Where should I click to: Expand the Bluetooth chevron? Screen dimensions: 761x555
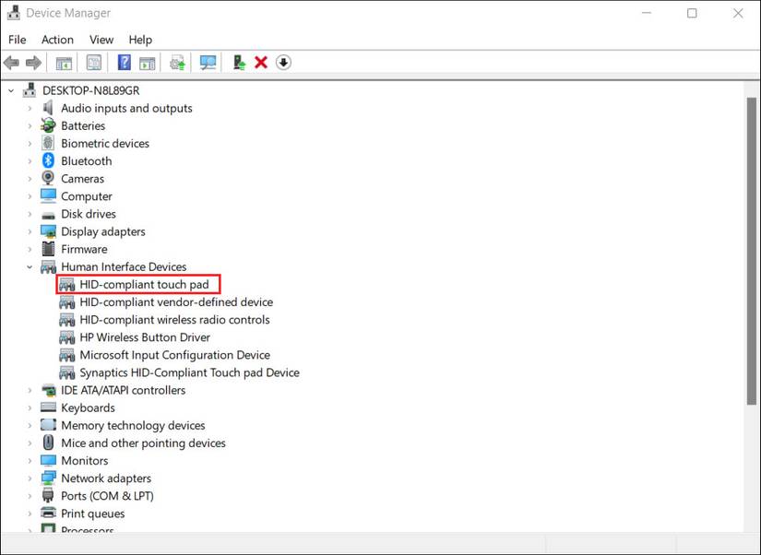click(30, 161)
